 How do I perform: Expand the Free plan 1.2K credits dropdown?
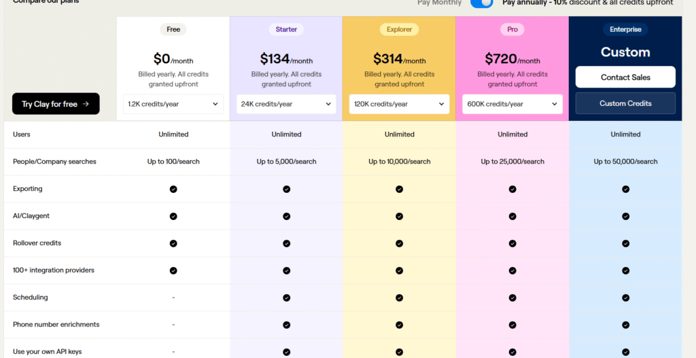(173, 104)
